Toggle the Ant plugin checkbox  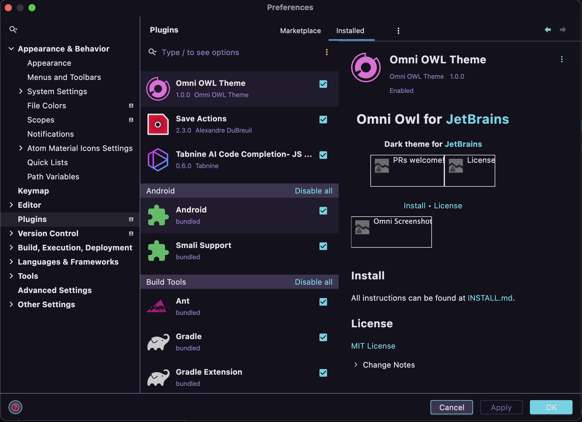(323, 302)
